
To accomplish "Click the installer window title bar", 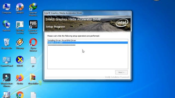I will pos(87,13).
